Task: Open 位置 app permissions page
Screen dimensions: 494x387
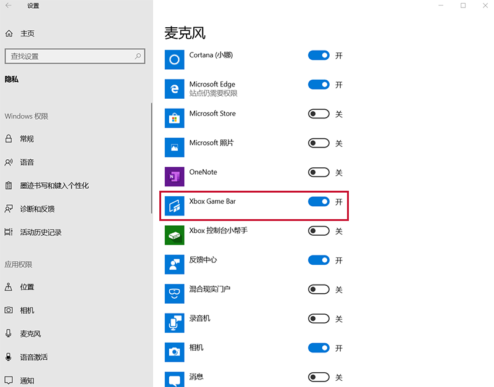Action: tap(27, 287)
